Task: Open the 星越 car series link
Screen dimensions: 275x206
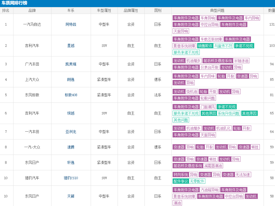Action: 71,46
